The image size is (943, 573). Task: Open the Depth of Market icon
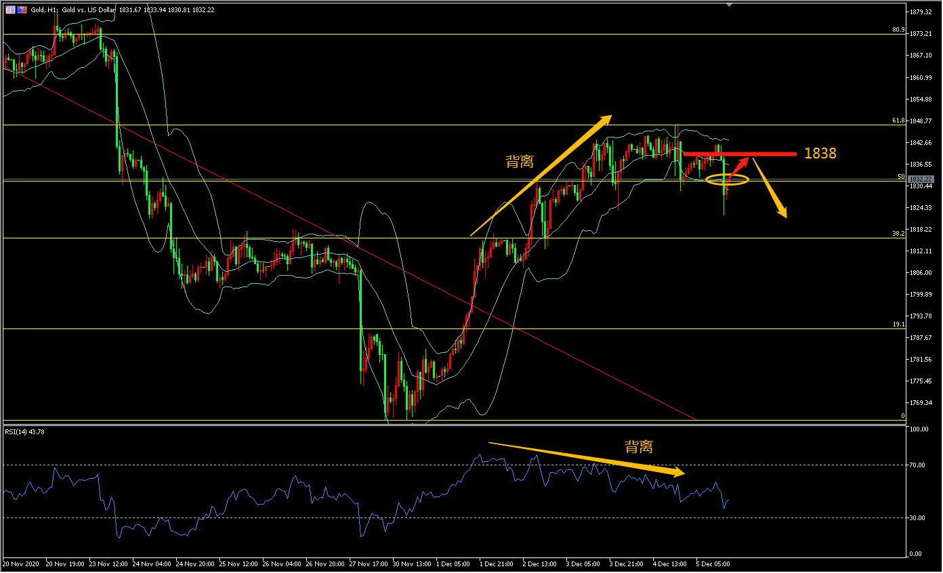pyautogui.click(x=22, y=9)
